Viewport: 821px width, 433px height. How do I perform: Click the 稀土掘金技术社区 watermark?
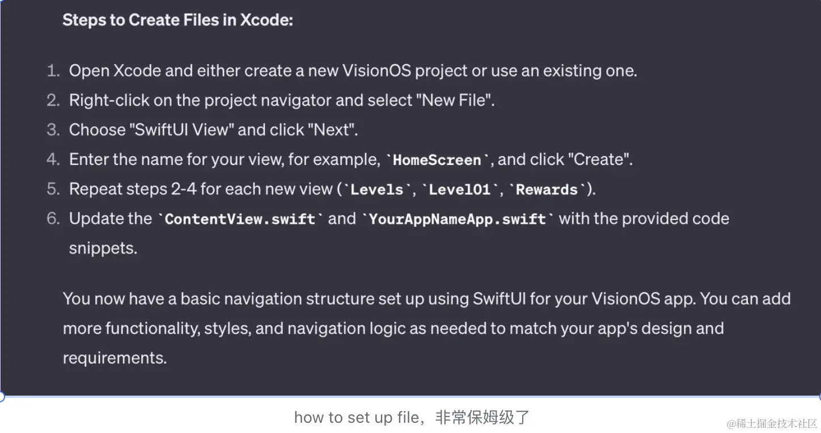click(x=772, y=423)
